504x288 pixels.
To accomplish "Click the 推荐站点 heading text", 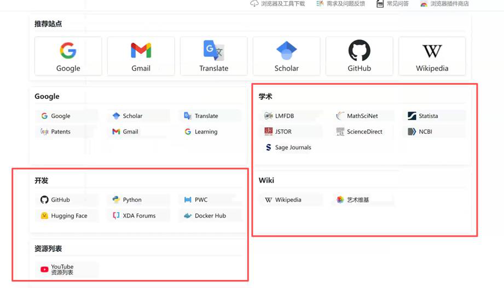I will coord(48,24).
